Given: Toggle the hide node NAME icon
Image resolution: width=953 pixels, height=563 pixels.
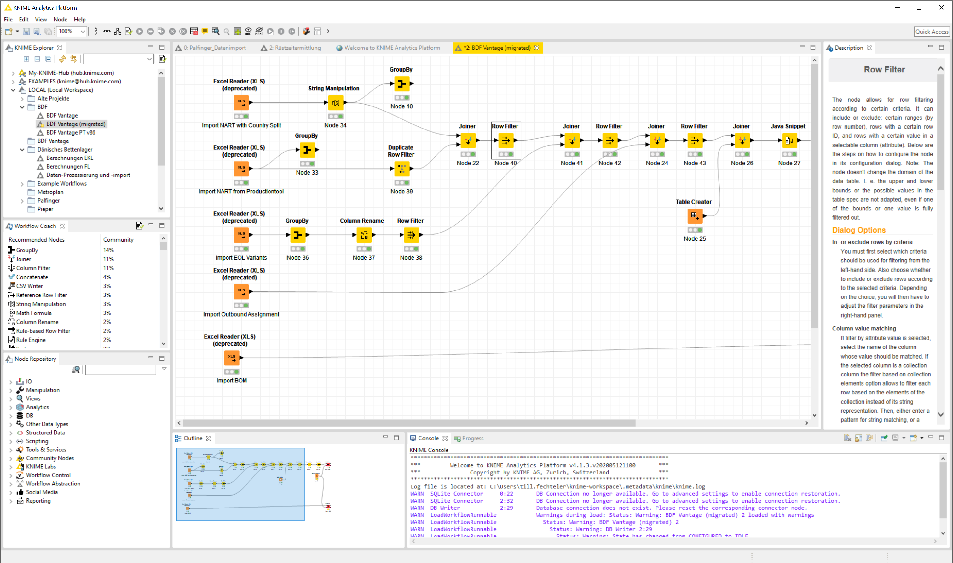Looking at the screenshot, I should [x=259, y=32].
